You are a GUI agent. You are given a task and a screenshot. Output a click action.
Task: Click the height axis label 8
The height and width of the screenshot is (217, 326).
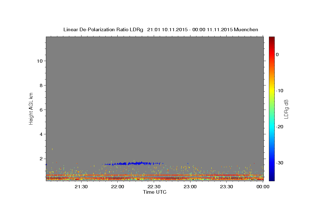tap(41, 85)
